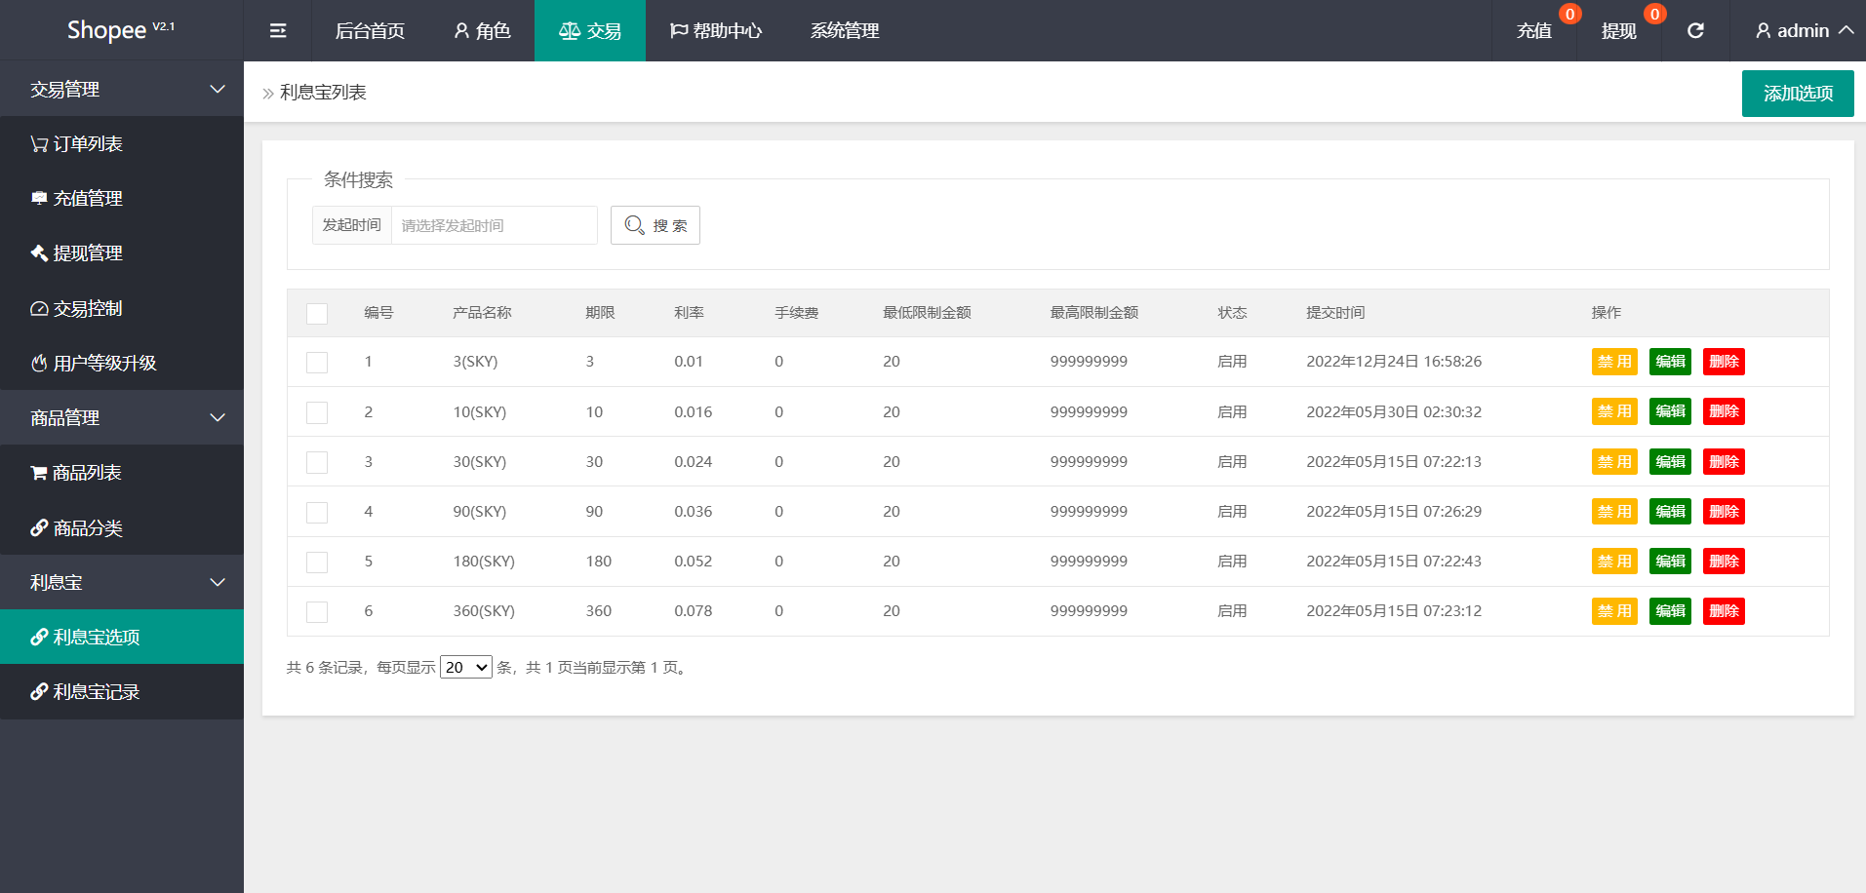Viewport: 1866px width, 893px height.
Task: Click the 利率 column header
Action: coord(689,313)
